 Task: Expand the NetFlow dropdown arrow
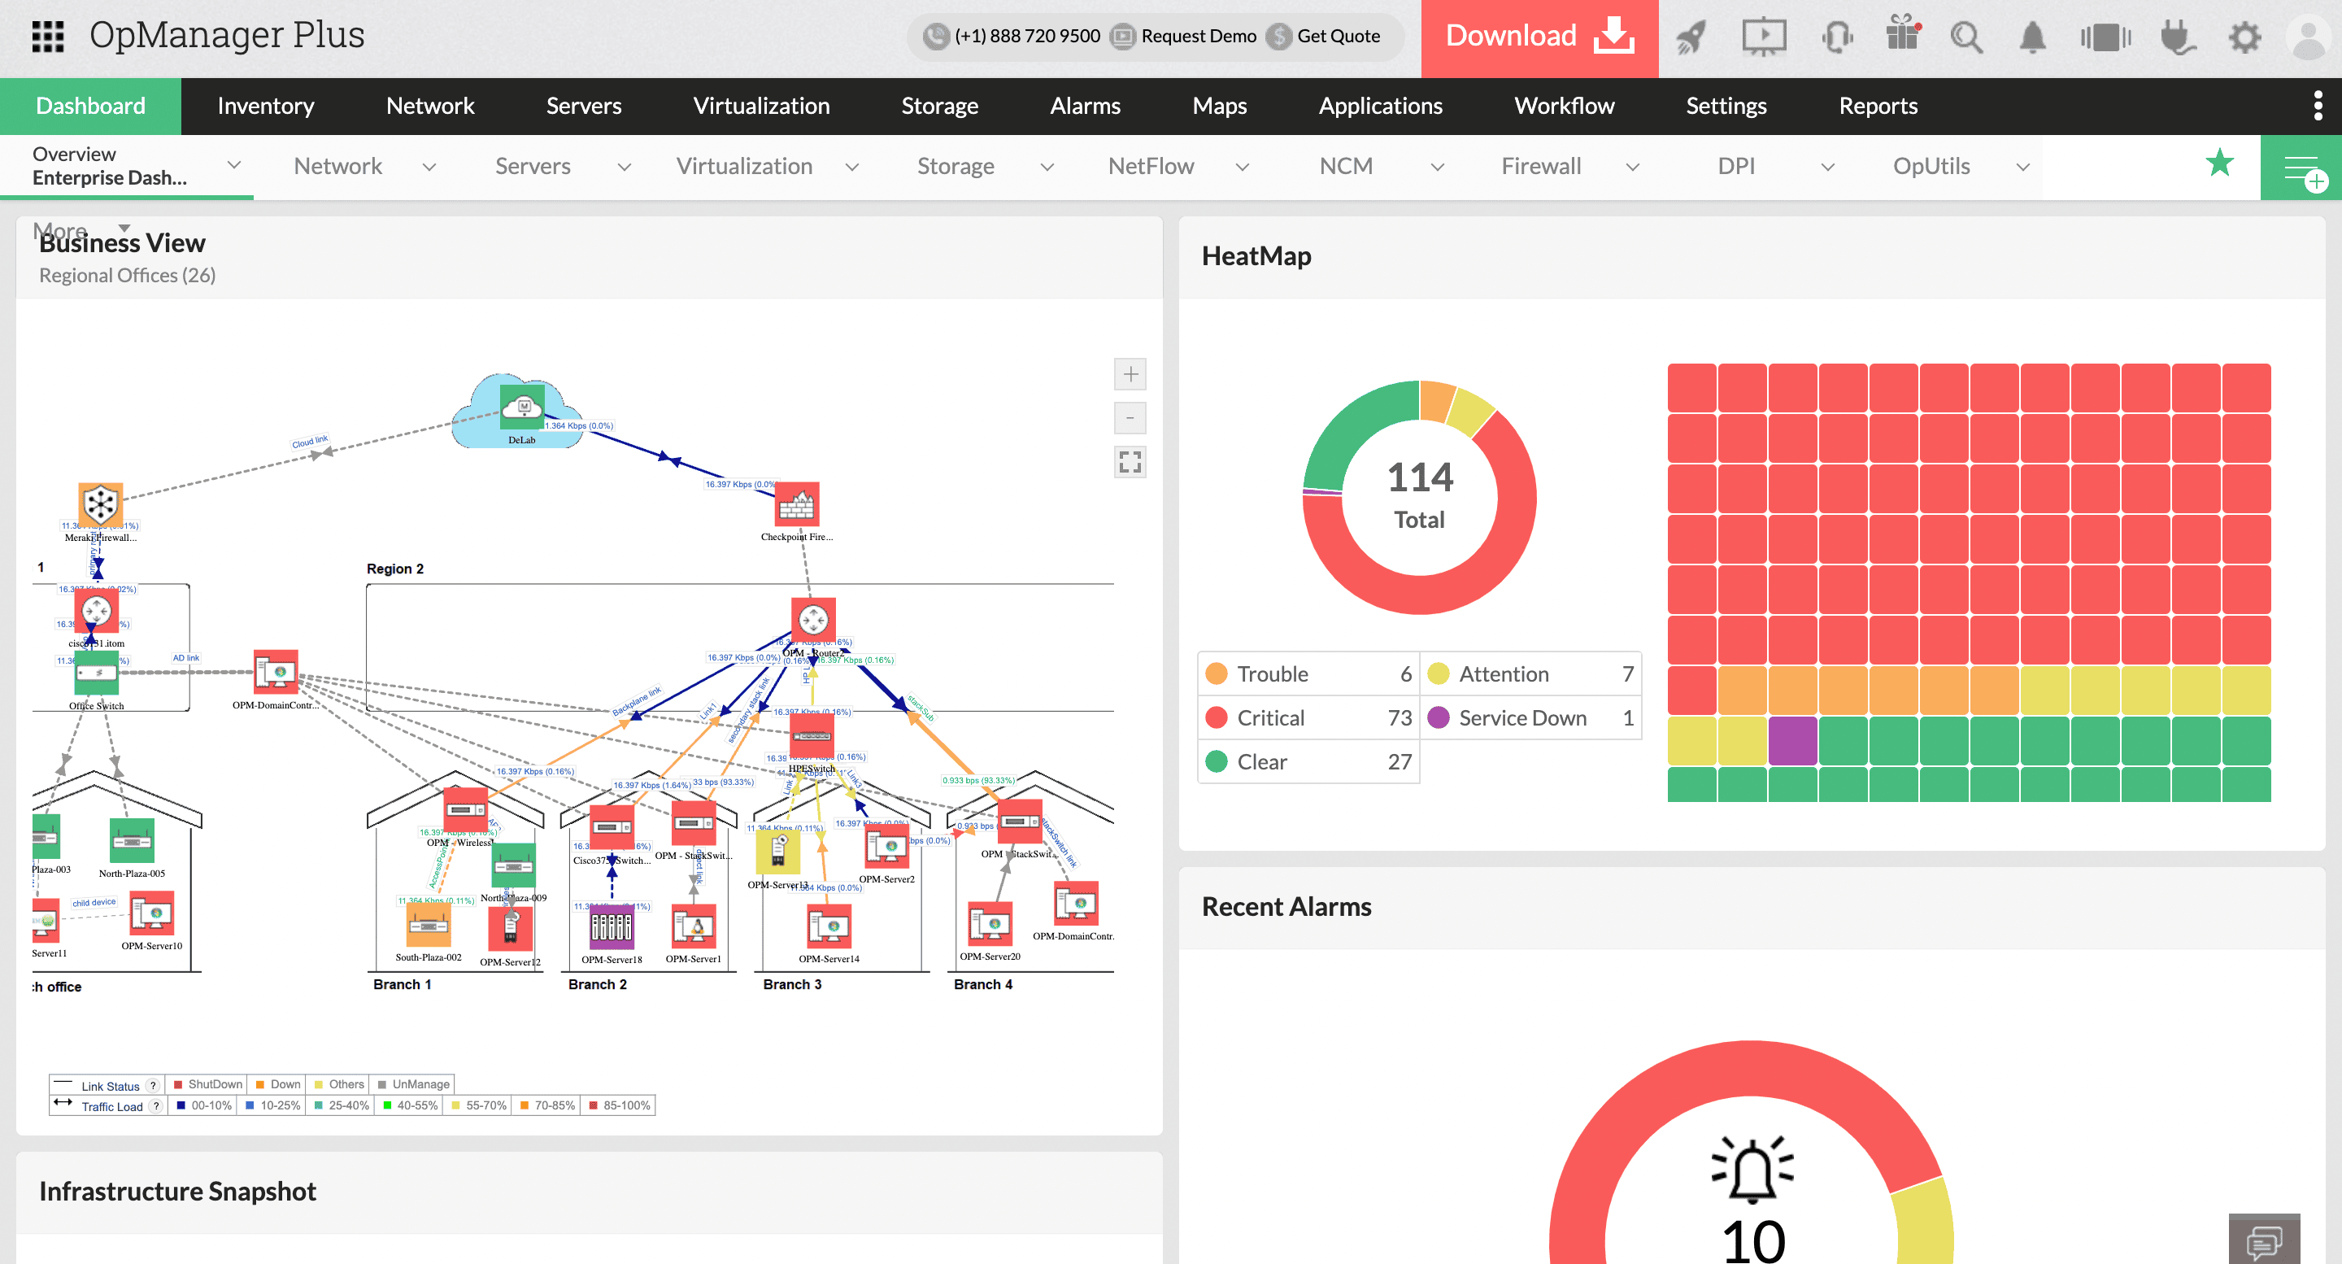click(x=1242, y=167)
